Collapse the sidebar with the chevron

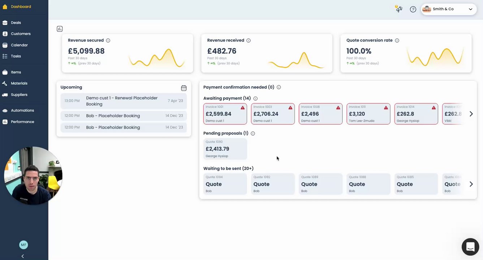pyautogui.click(x=22, y=256)
